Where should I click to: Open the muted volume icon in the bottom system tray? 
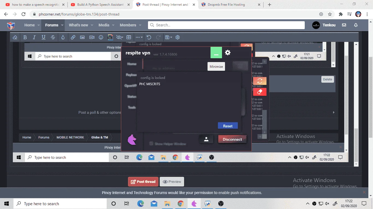[328, 204]
